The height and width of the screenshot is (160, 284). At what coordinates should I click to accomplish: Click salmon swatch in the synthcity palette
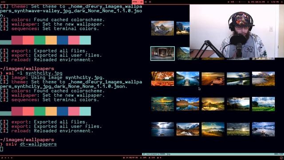(28, 111)
